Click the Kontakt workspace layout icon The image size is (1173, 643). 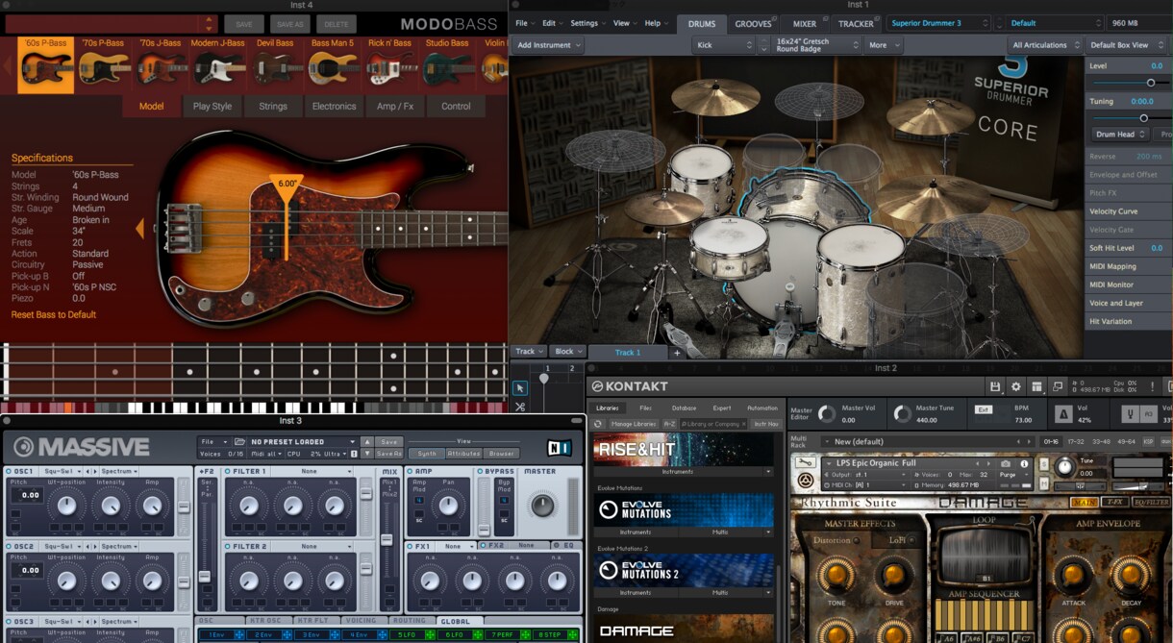1036,386
